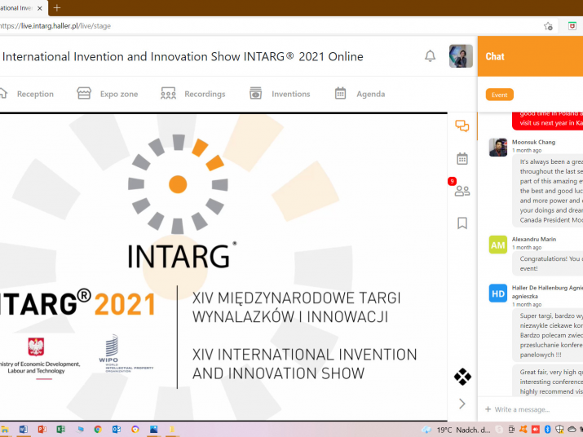Screen dimensions: 583x437
Task: Add page to favorites with star icon
Action: pos(549,26)
